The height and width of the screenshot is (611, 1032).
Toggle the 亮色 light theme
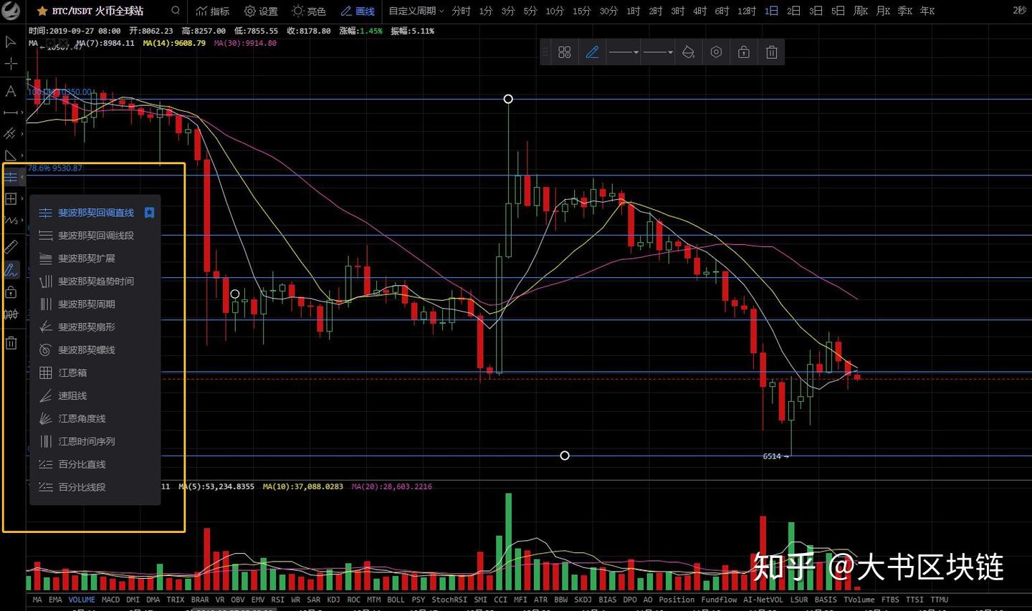pyautogui.click(x=309, y=11)
